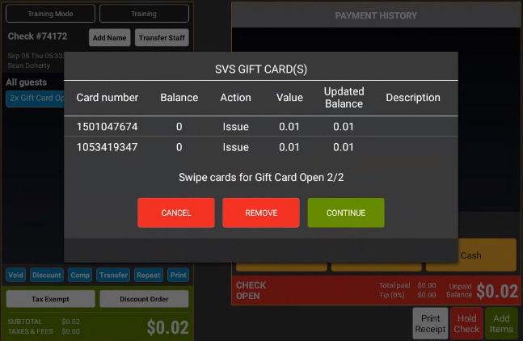Click the Print Receipt button
The image size is (523, 341).
point(430,323)
